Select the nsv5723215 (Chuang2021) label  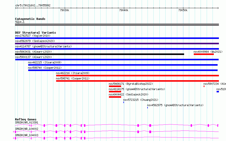[141, 100]
